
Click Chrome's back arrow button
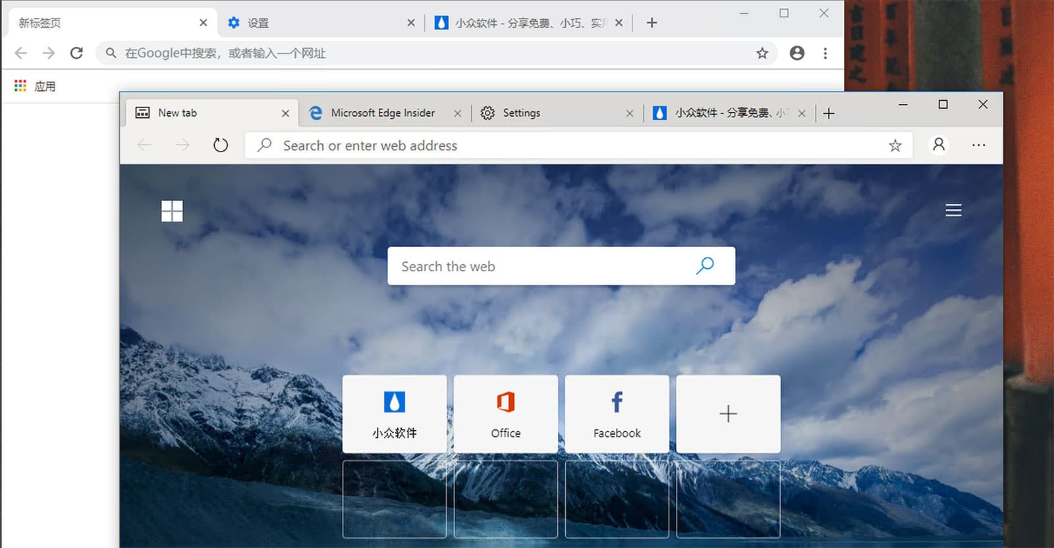(x=20, y=53)
